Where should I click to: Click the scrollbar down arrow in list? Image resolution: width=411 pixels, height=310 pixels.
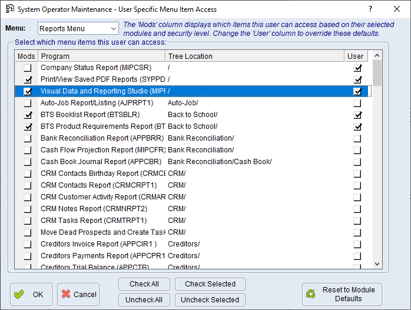point(377,265)
